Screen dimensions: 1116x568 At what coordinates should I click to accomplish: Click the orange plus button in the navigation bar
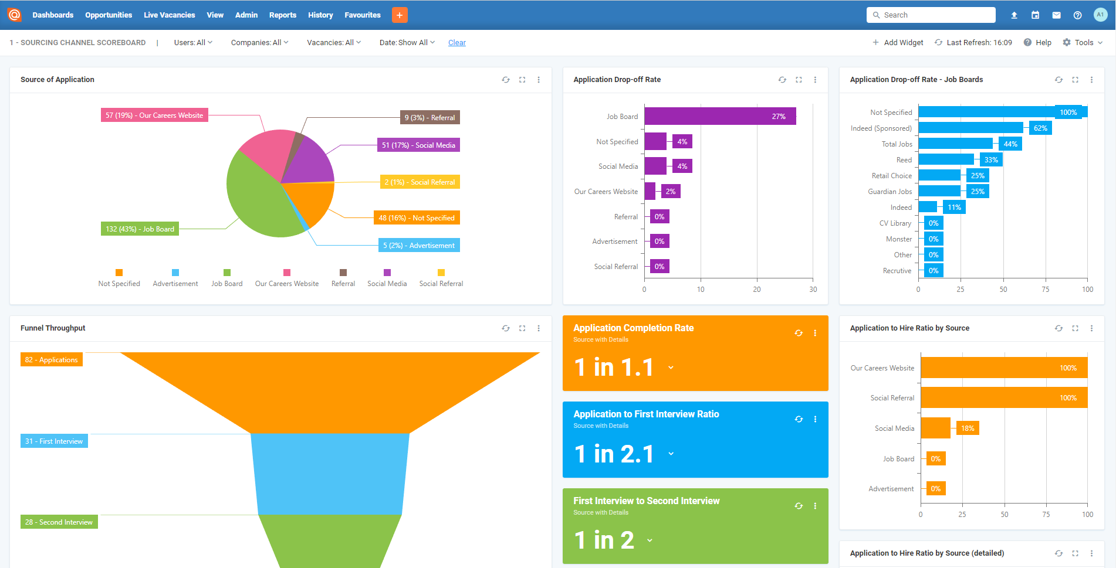[400, 15]
